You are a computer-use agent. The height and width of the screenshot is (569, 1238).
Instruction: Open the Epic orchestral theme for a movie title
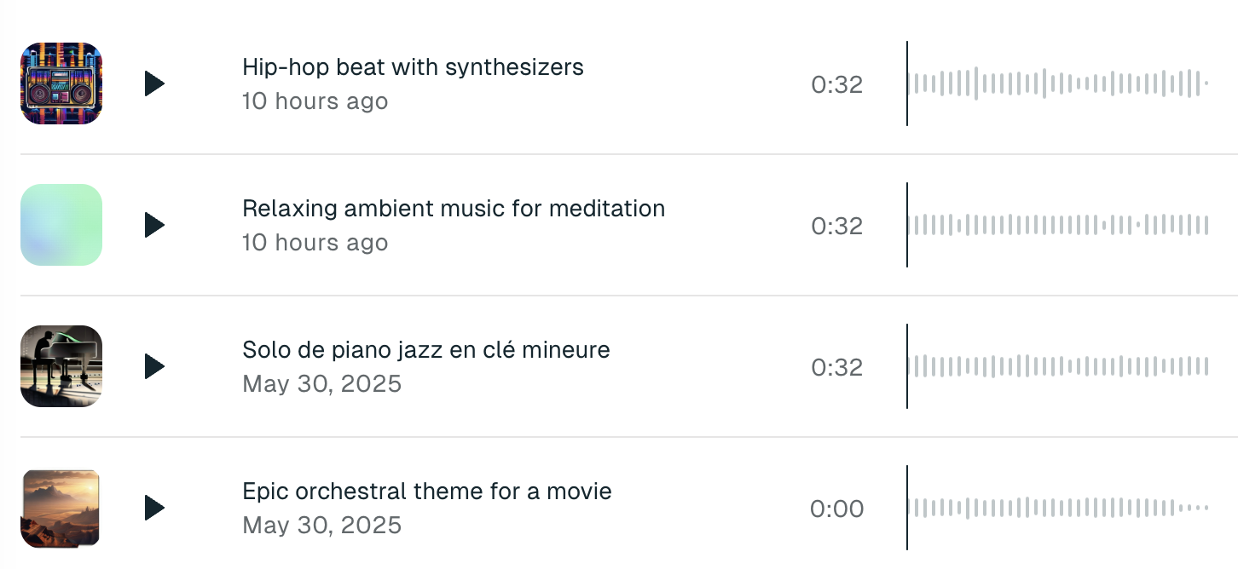pyautogui.click(x=425, y=491)
